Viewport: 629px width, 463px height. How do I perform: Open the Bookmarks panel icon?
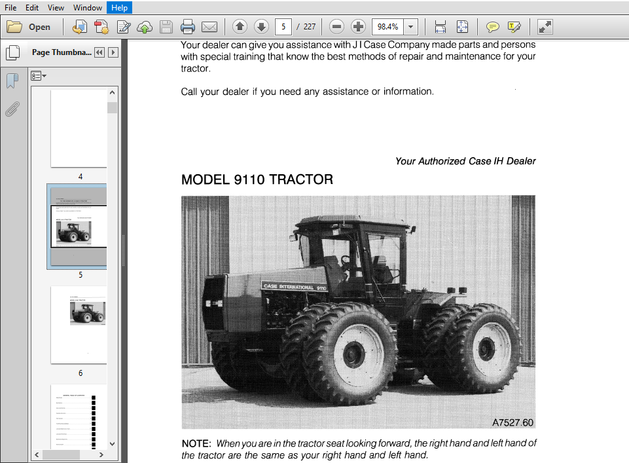(x=13, y=81)
